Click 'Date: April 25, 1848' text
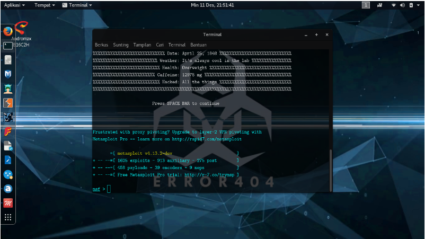 point(192,54)
